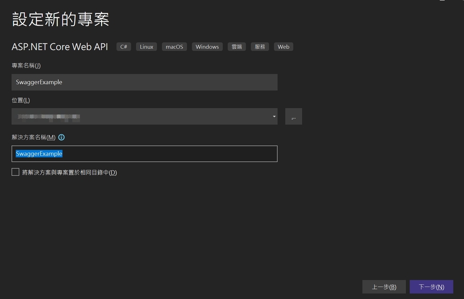
Task: Click 下一步 to proceed
Action: (431, 287)
